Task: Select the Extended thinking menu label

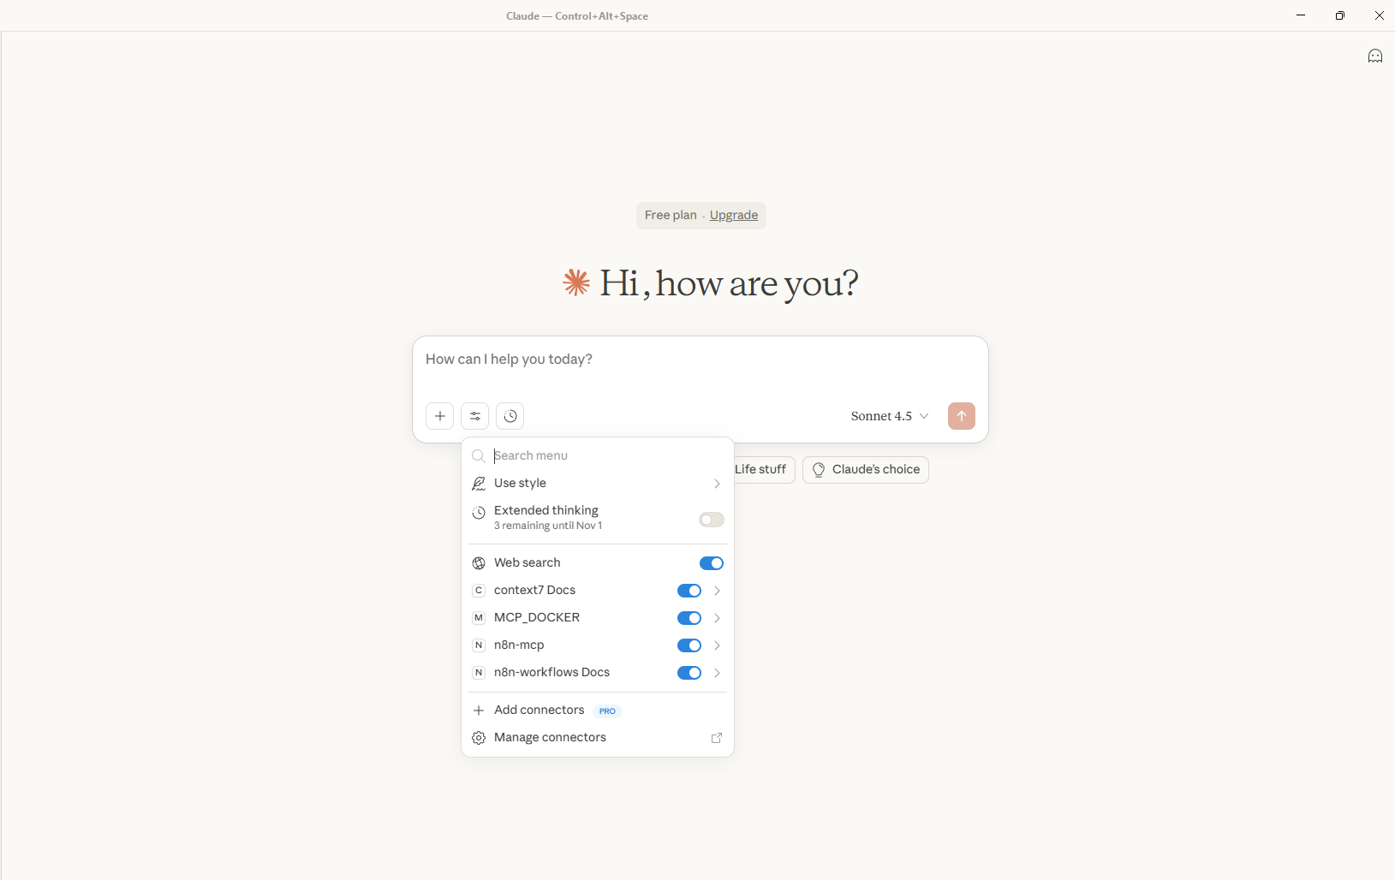Action: 546,510
